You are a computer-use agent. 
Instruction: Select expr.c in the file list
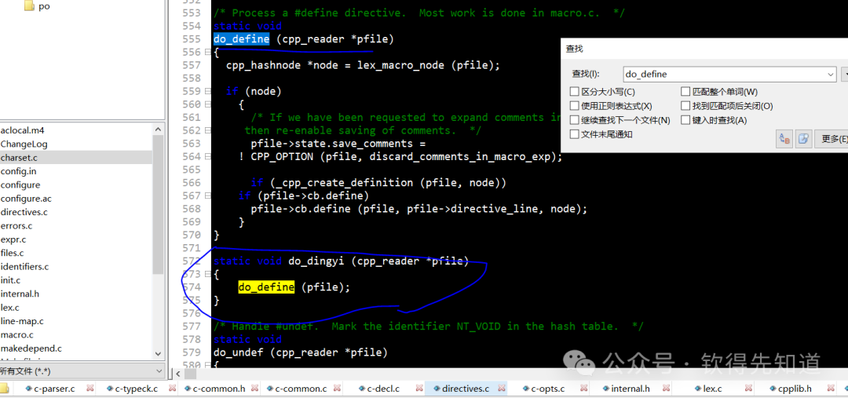pos(13,239)
